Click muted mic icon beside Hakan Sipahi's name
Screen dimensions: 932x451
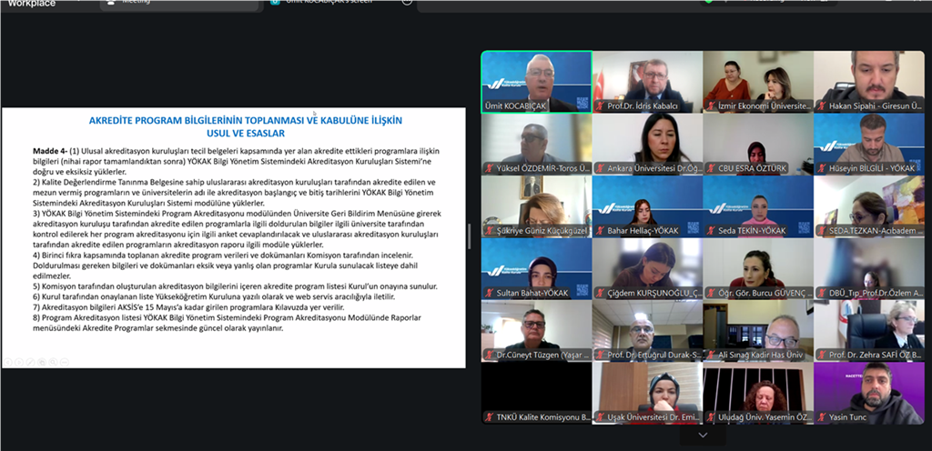822,106
